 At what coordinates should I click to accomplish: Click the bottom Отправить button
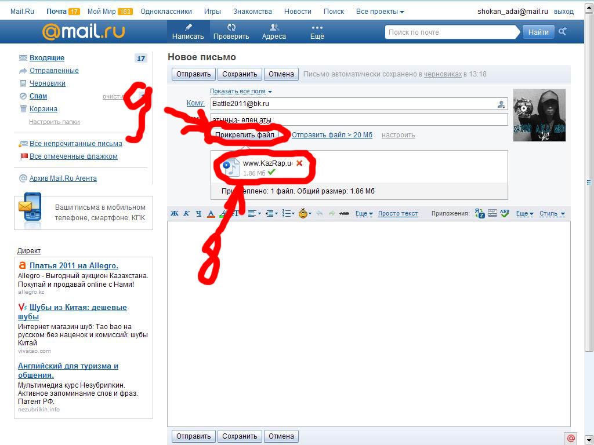194,436
